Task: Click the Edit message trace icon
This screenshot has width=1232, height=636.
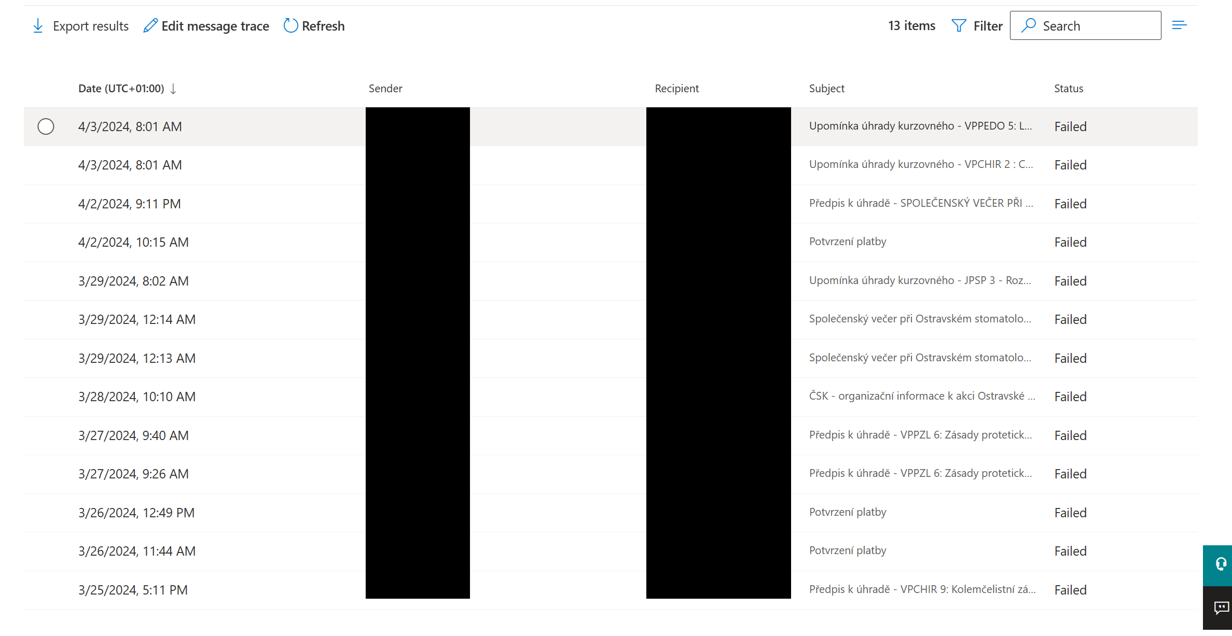Action: 149,25
